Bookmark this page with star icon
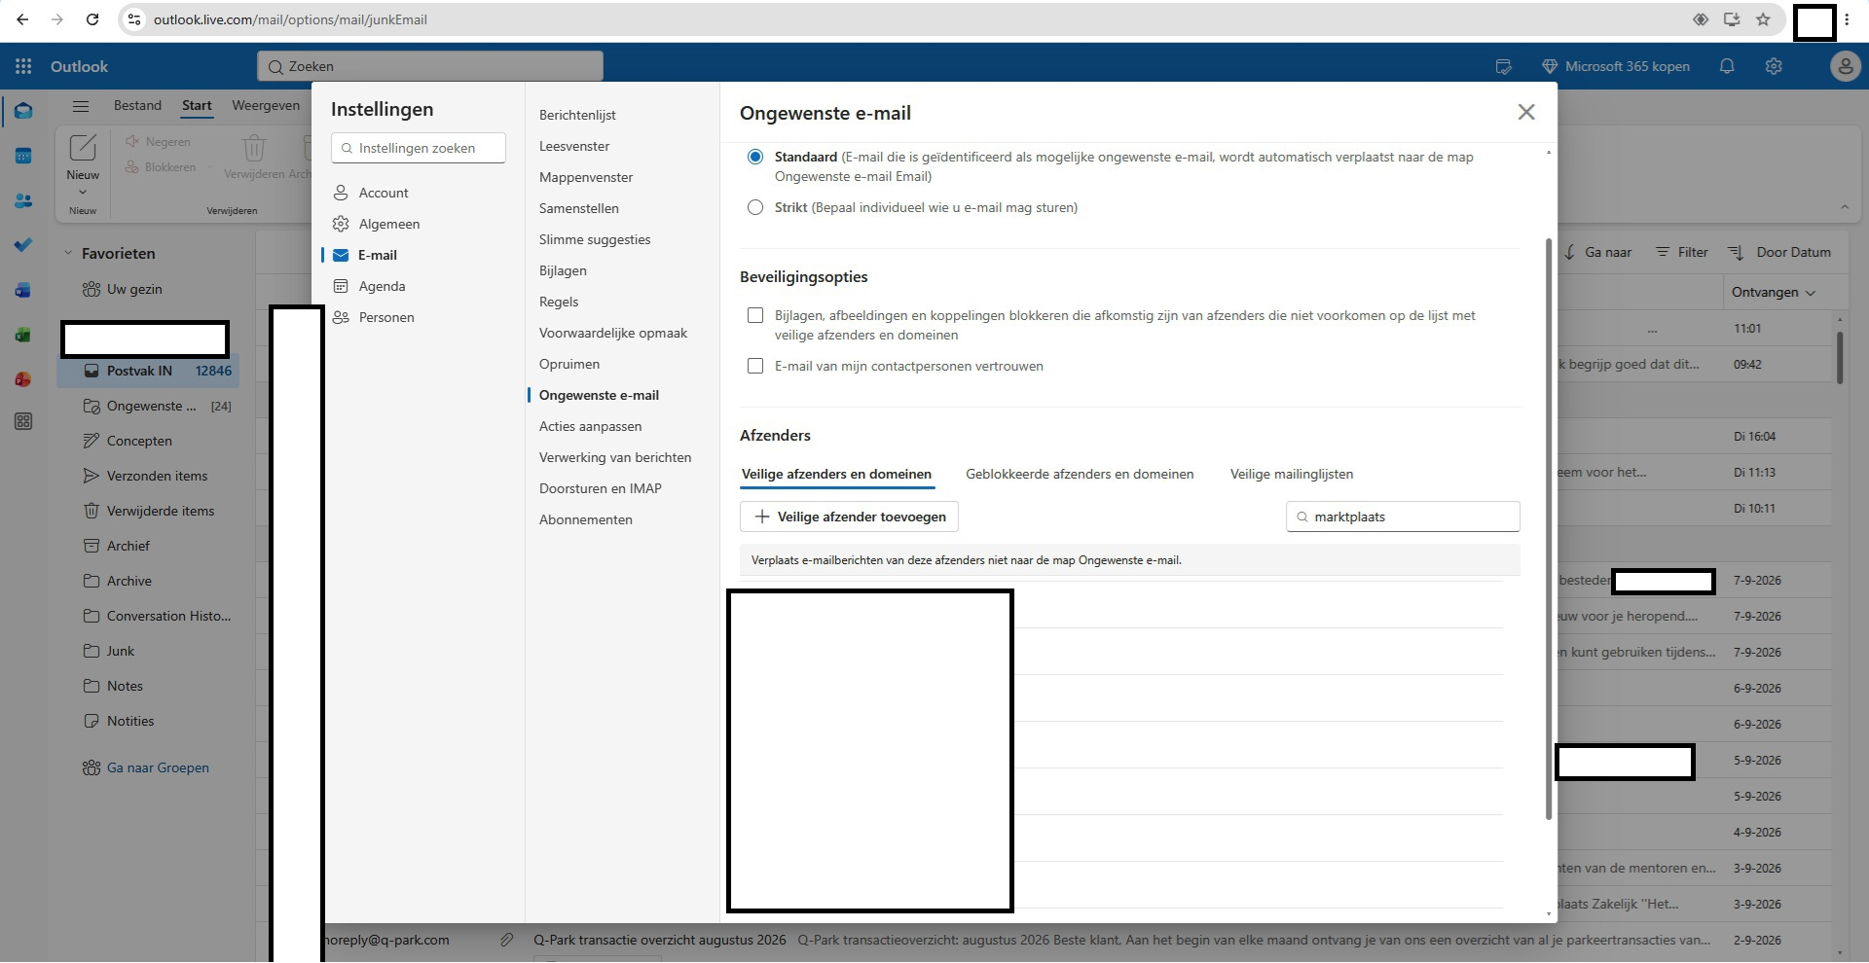This screenshot has height=963, width=1869. tap(1763, 19)
